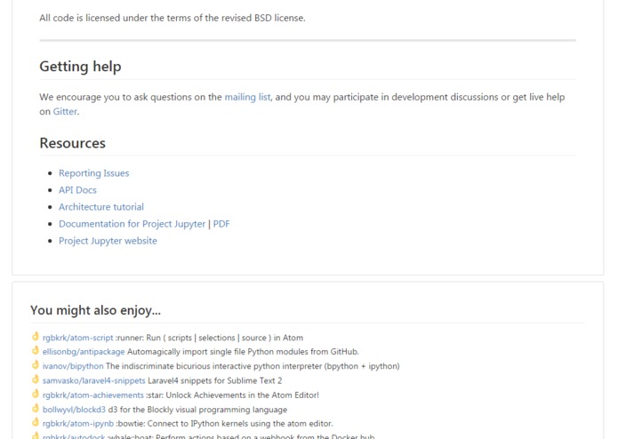
Task: Click the 'd3 for the Blockly visual programming language' text
Action: (x=197, y=410)
